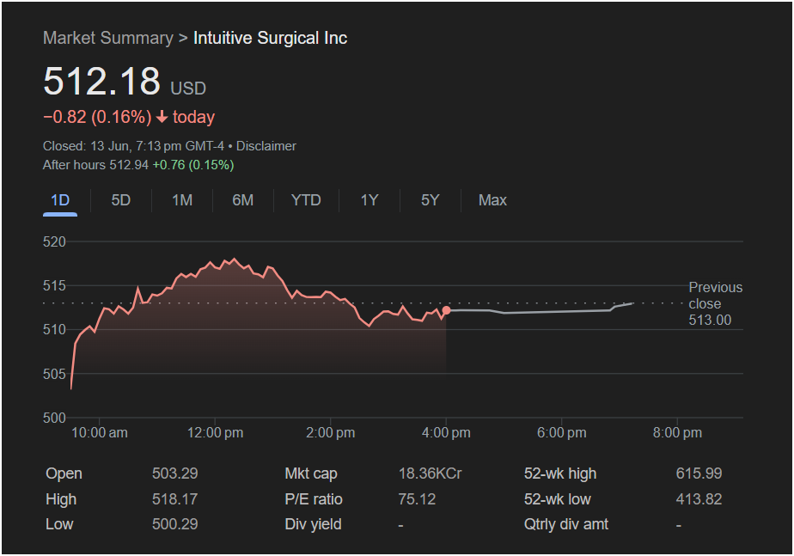Click the P/E ratio value 75.12
Image resolution: width=794 pixels, height=556 pixels.
click(x=417, y=499)
